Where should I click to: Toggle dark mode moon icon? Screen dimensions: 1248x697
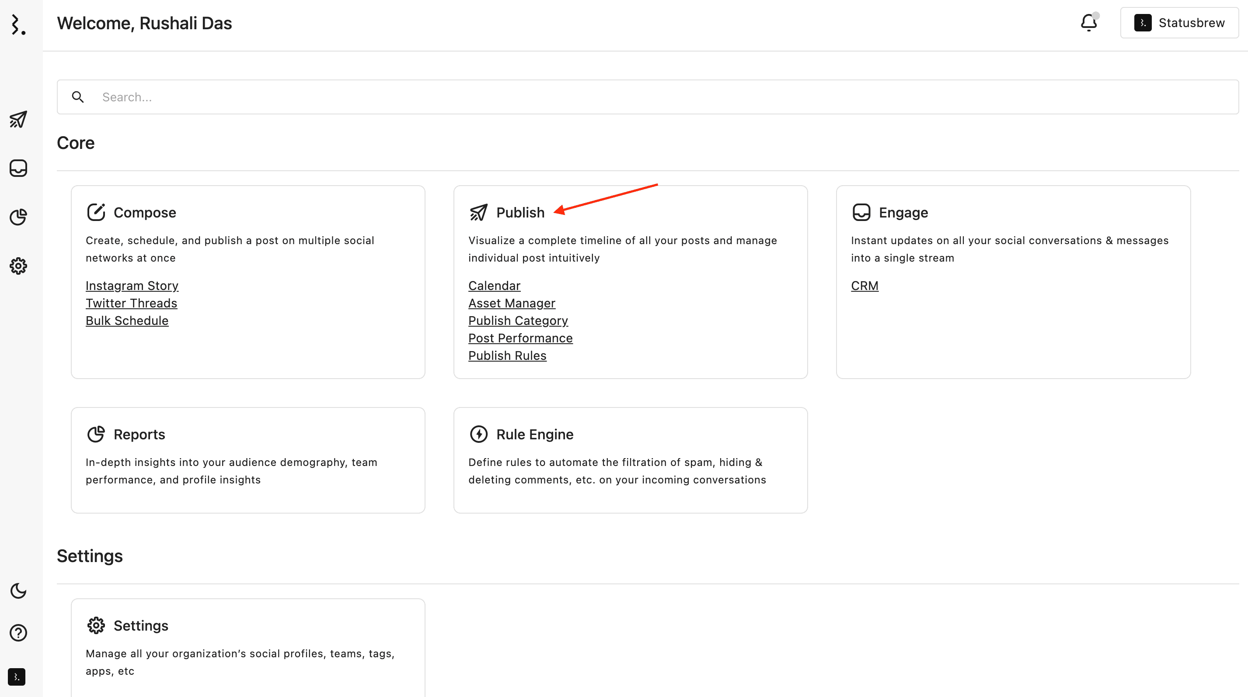[18, 590]
